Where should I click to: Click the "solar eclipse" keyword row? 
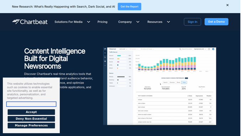tap(175, 103)
